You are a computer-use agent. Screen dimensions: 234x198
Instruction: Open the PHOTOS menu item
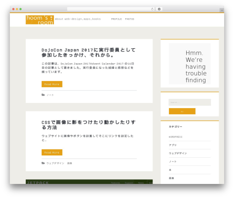coord(130,19)
